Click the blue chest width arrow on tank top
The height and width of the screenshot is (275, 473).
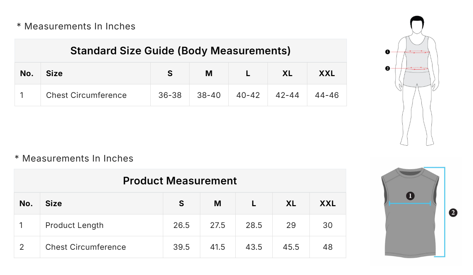point(410,204)
